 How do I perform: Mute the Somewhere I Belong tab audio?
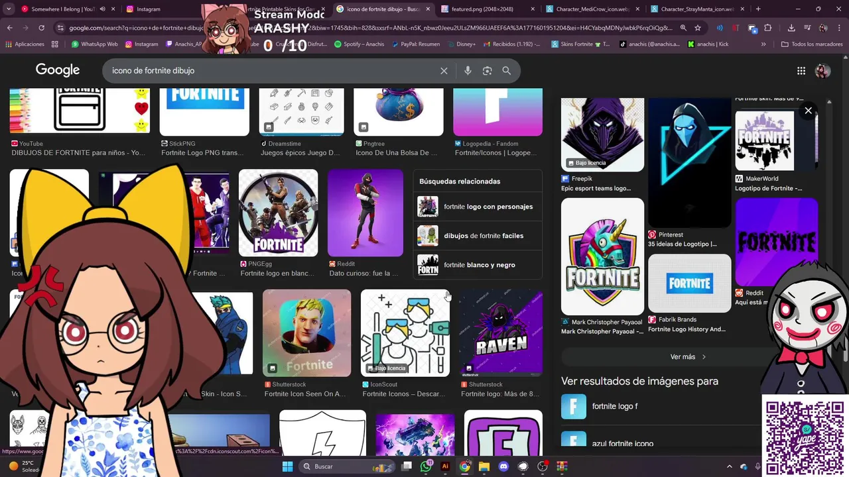click(x=102, y=9)
